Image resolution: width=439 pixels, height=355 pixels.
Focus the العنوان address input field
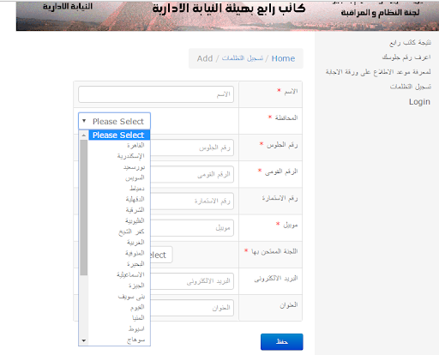click(x=192, y=308)
